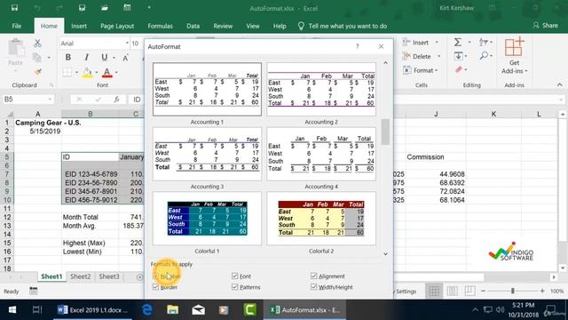Collapse the ribbon with the chevron

pos(560,85)
